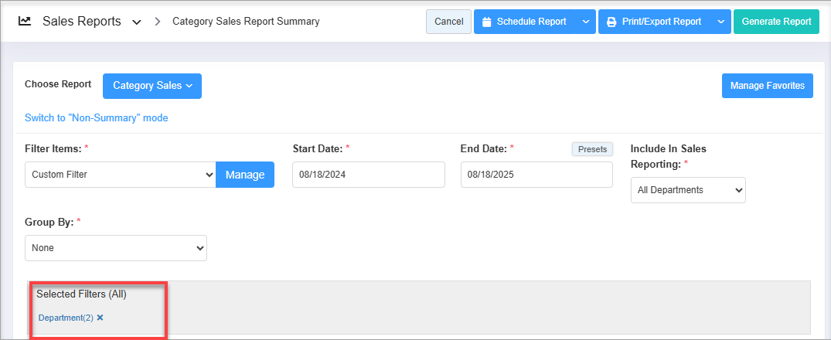The image size is (831, 340).
Task: Expand the Sales Reports chevron menu
Action: (x=137, y=22)
